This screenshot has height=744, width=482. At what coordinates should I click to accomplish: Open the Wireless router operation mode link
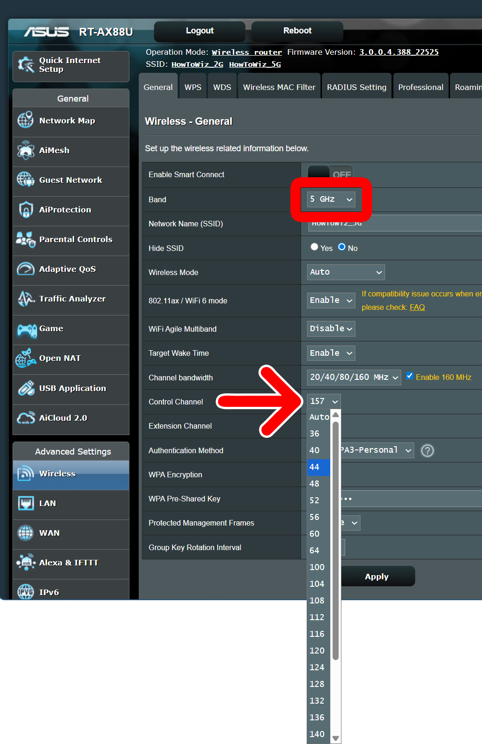tap(247, 52)
